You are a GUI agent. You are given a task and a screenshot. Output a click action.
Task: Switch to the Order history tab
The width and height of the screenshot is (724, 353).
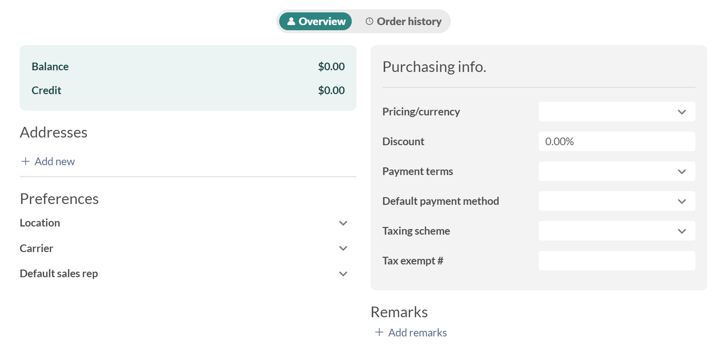coord(403,21)
